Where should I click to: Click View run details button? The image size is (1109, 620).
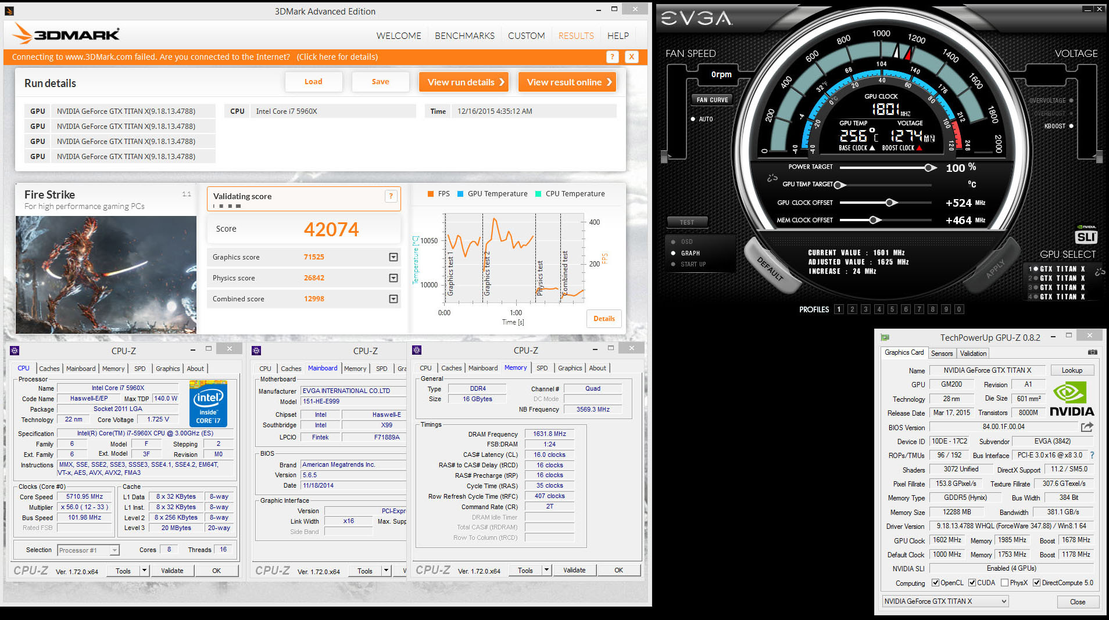(464, 82)
